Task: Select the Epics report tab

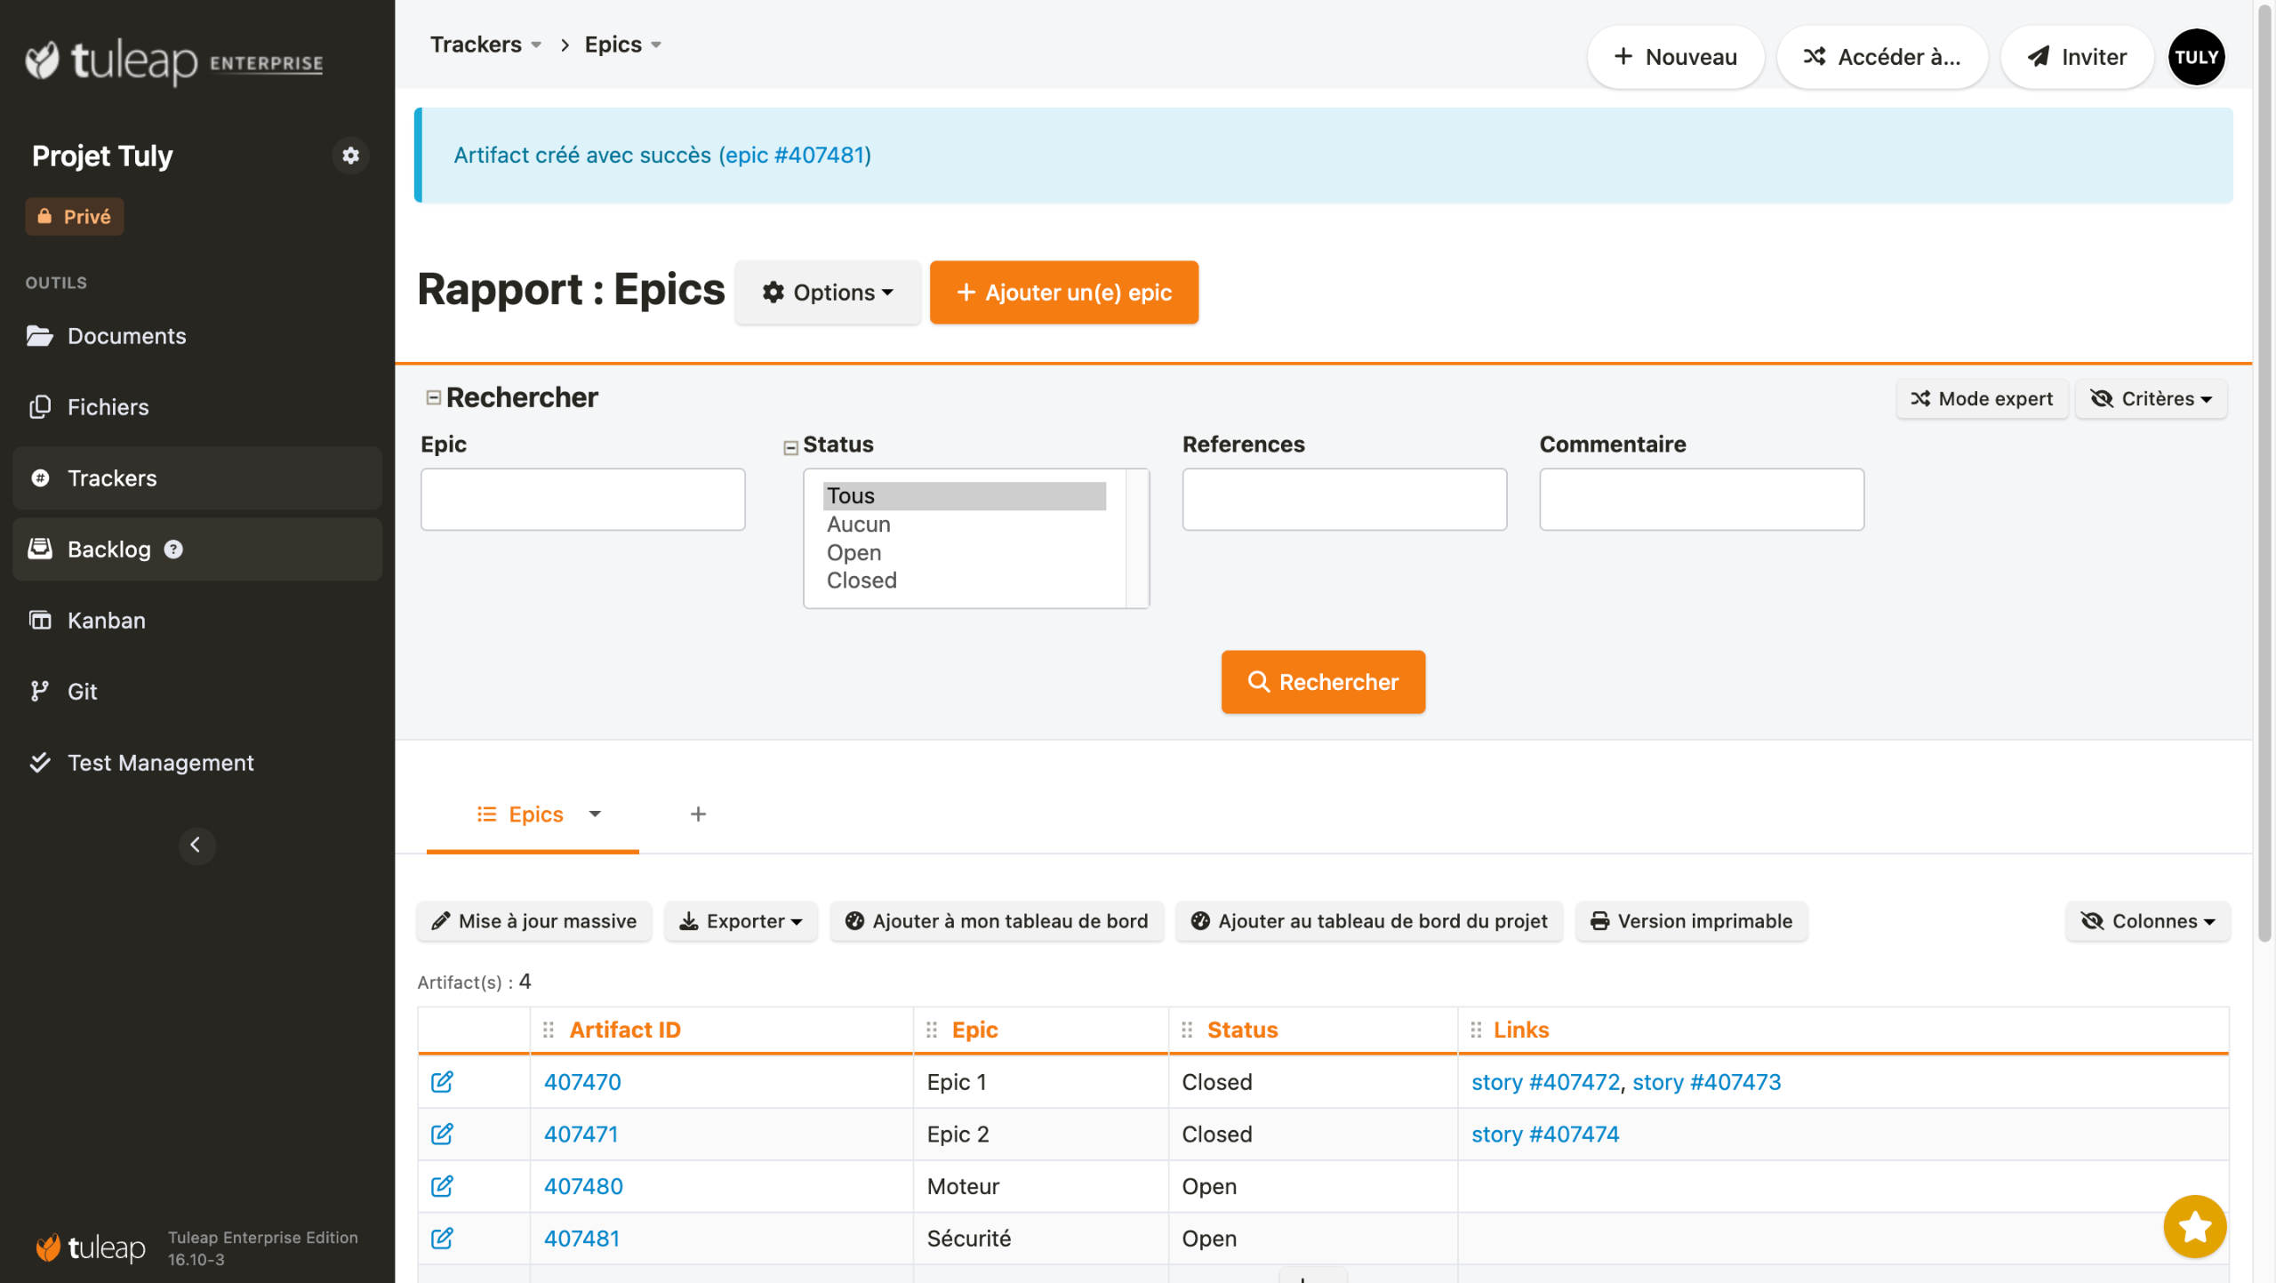Action: (534, 814)
